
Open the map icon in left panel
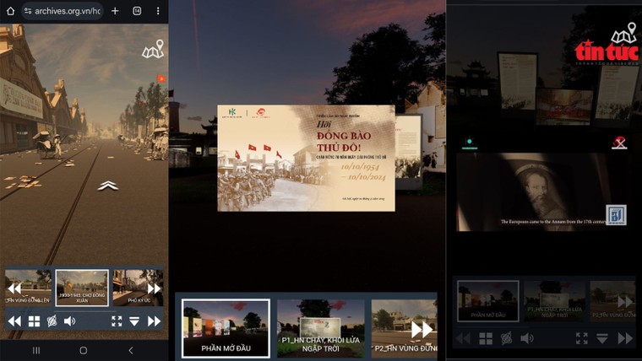click(x=153, y=51)
